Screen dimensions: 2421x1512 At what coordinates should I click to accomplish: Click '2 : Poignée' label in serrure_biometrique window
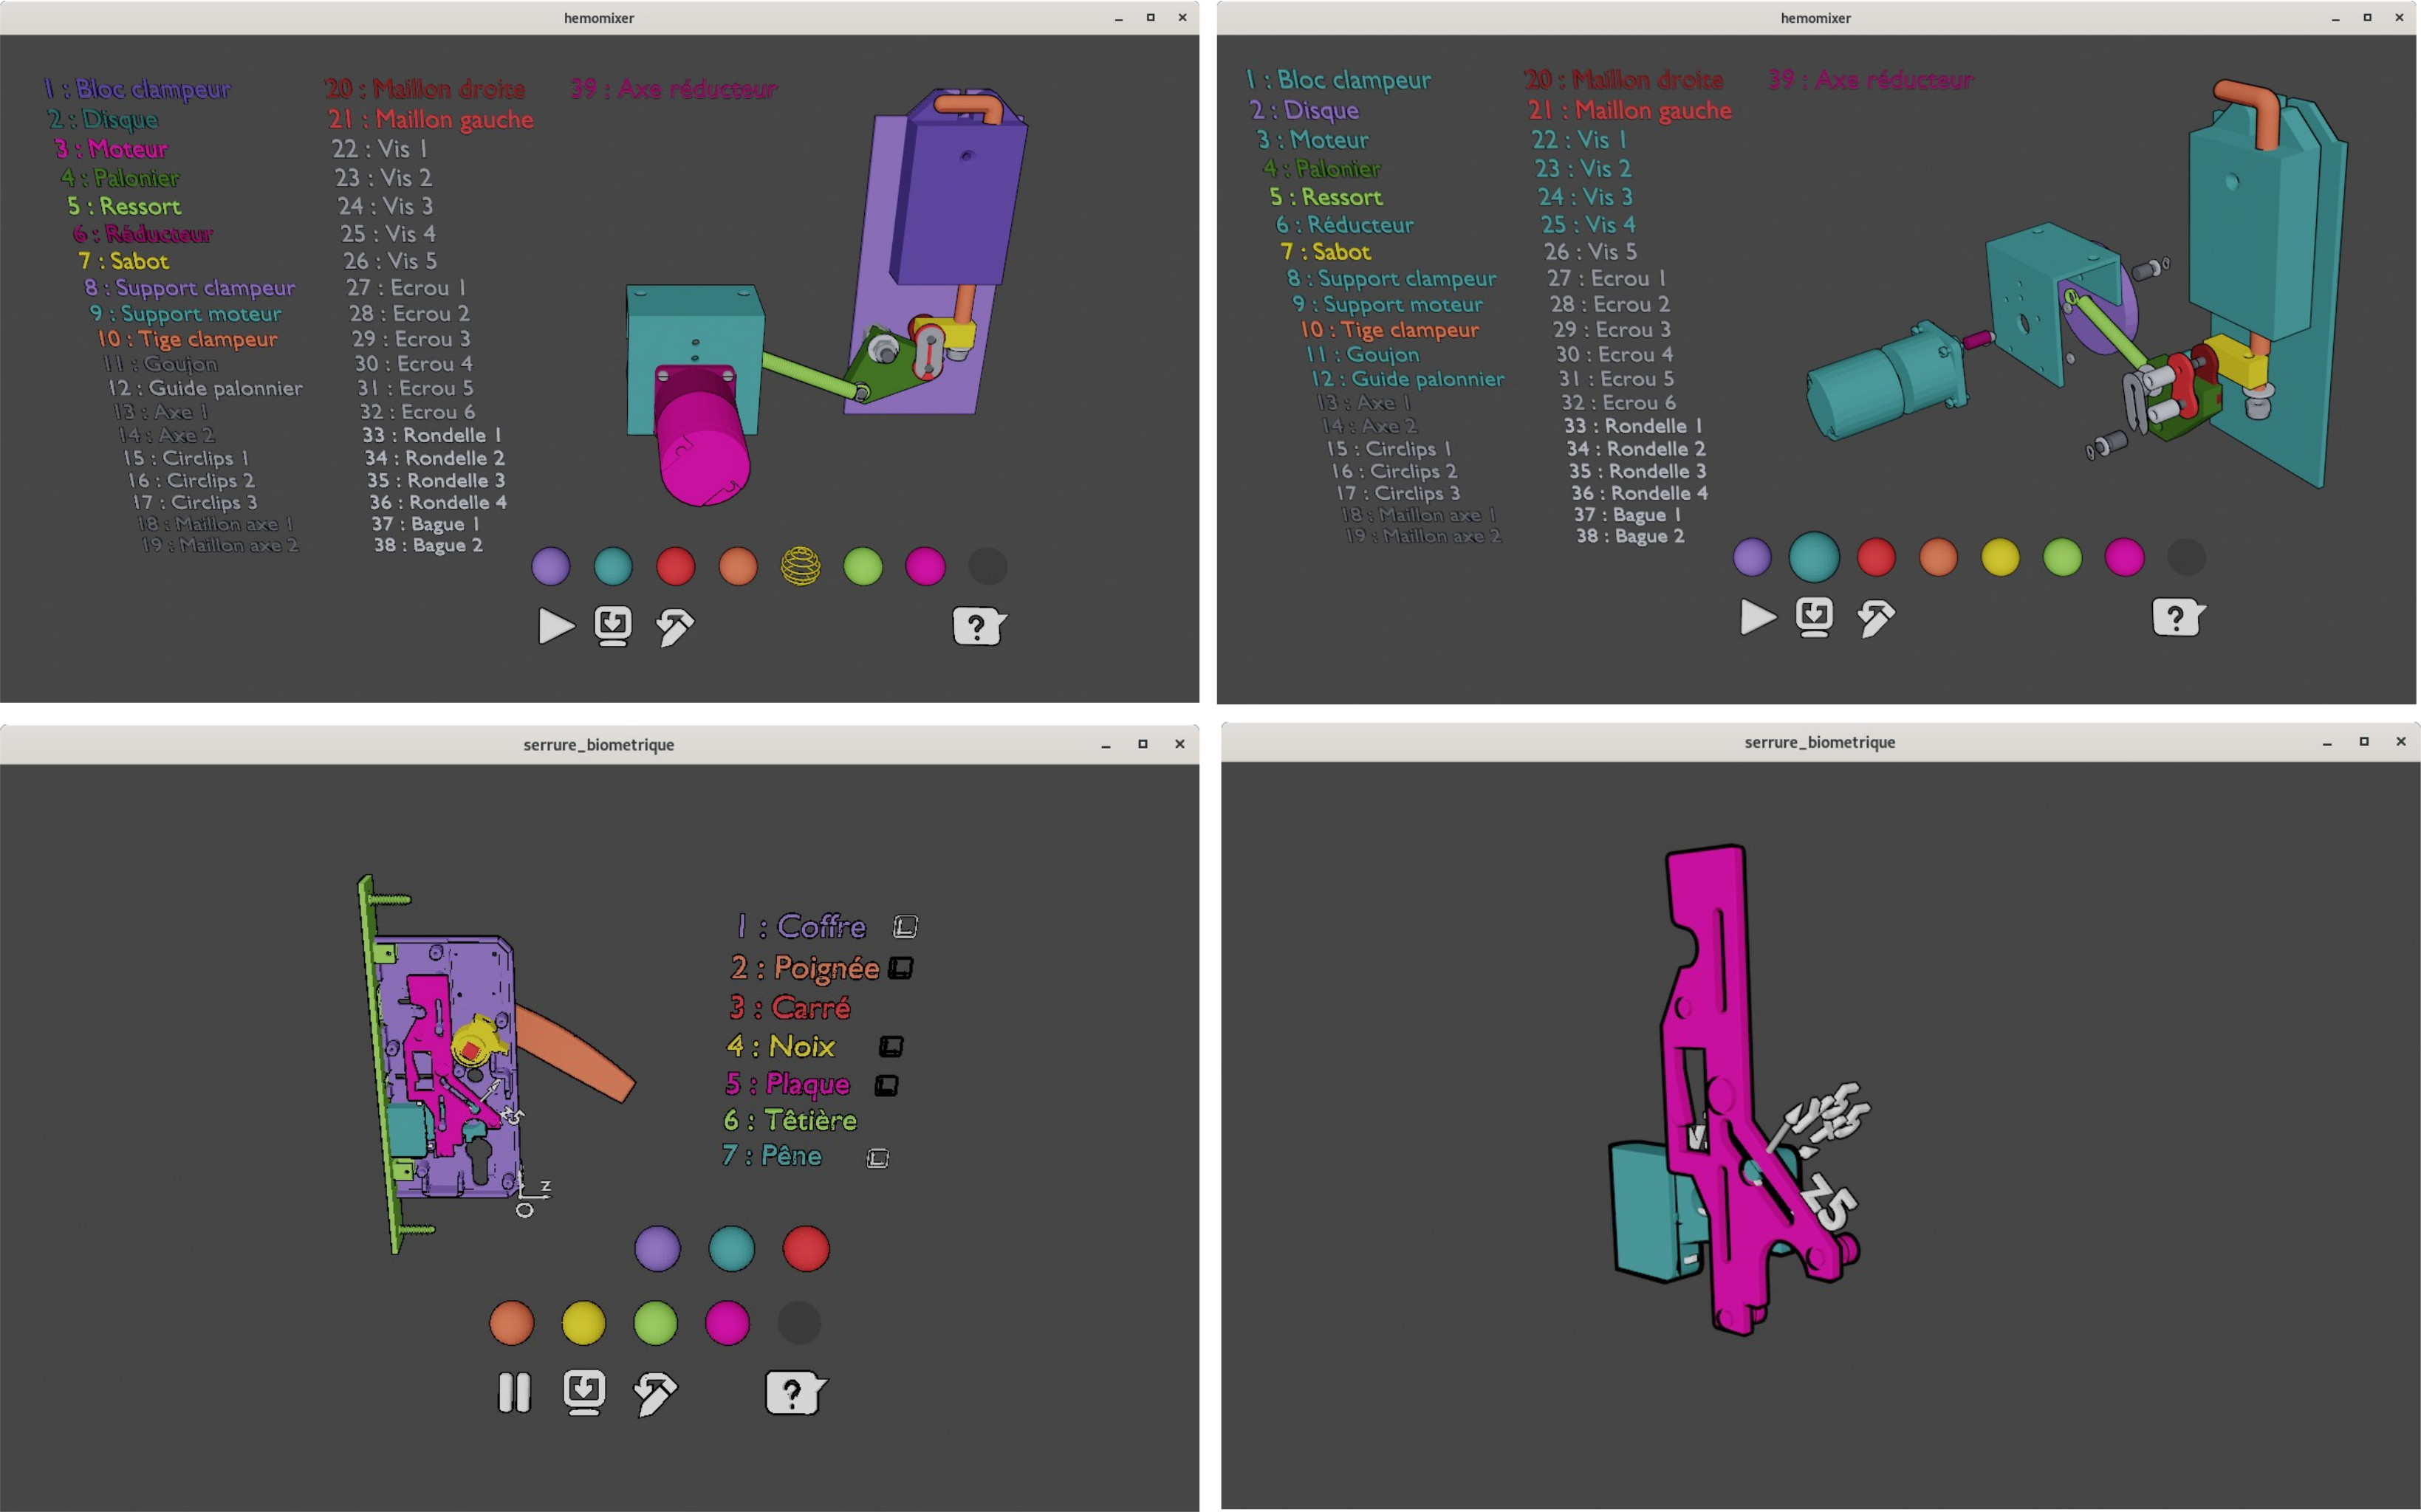click(804, 968)
